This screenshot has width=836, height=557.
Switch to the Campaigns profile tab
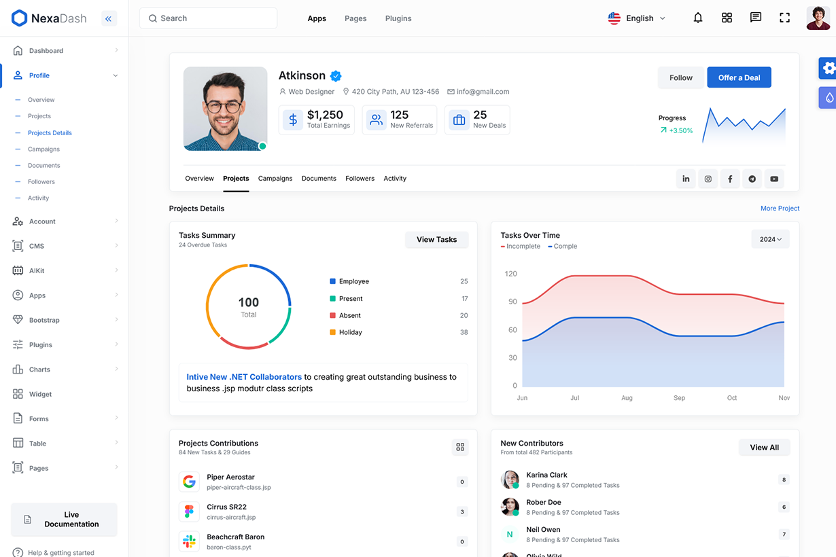[275, 179]
